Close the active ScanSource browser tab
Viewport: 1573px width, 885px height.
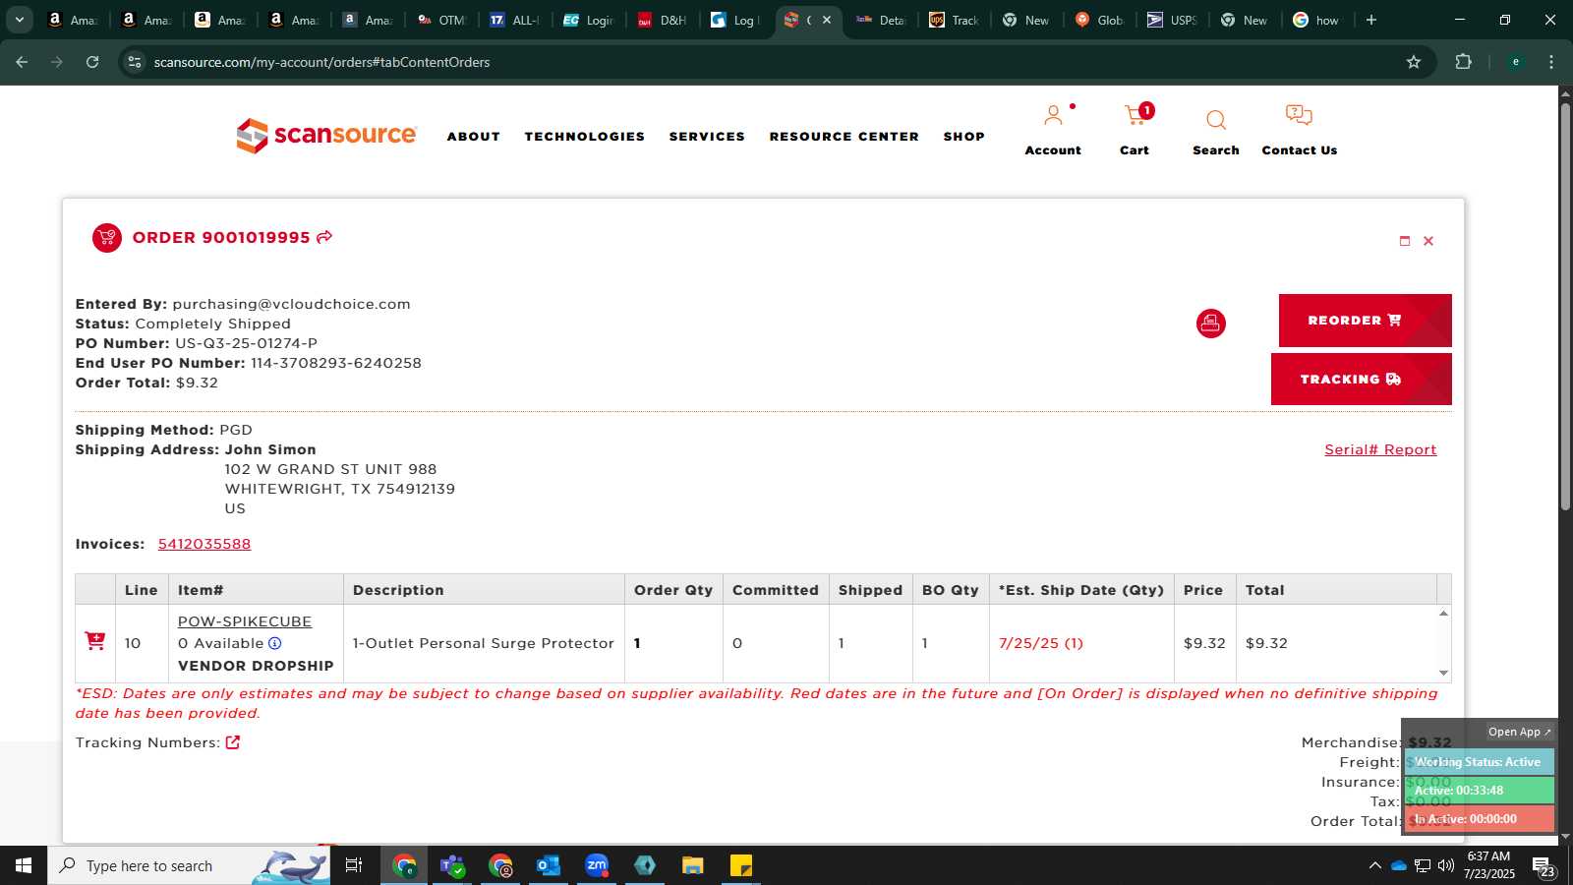click(x=827, y=20)
